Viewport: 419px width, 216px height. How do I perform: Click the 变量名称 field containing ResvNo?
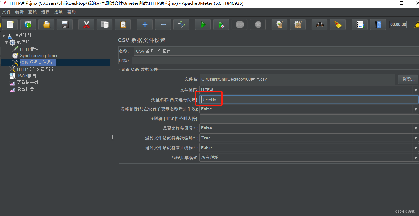(x=309, y=100)
